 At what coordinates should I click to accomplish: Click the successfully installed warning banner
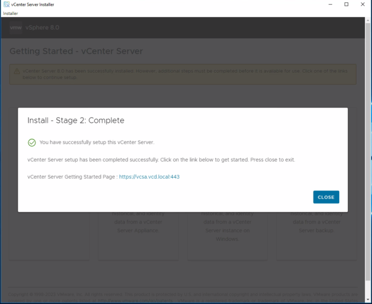(184, 73)
